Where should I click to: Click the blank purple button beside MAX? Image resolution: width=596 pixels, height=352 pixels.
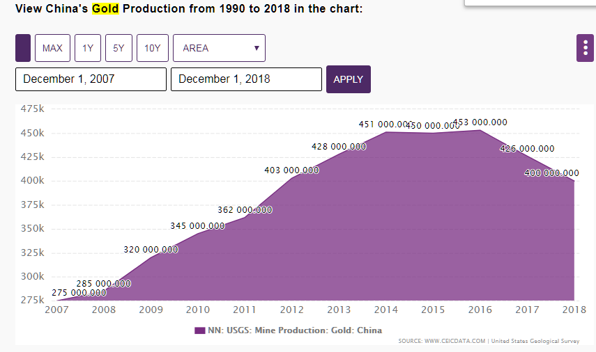23,48
